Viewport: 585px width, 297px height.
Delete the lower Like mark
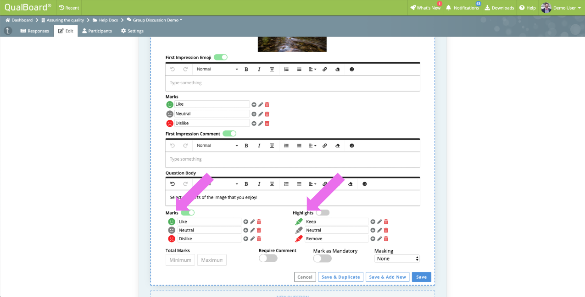click(x=259, y=222)
